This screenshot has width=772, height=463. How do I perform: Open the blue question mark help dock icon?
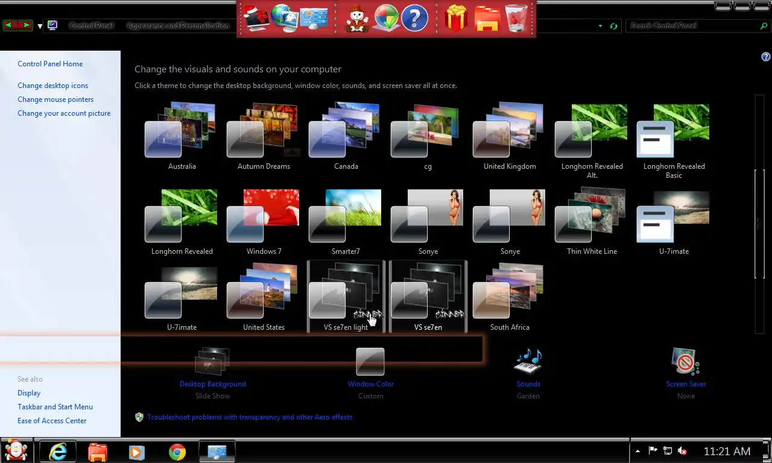pyautogui.click(x=414, y=19)
